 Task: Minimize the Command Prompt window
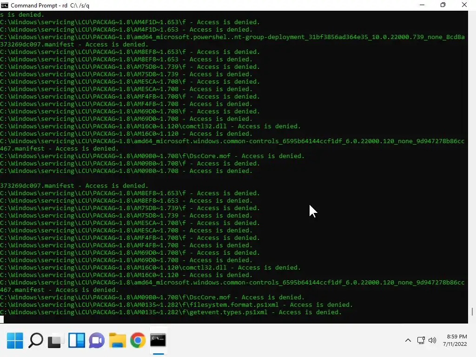pos(422,5)
